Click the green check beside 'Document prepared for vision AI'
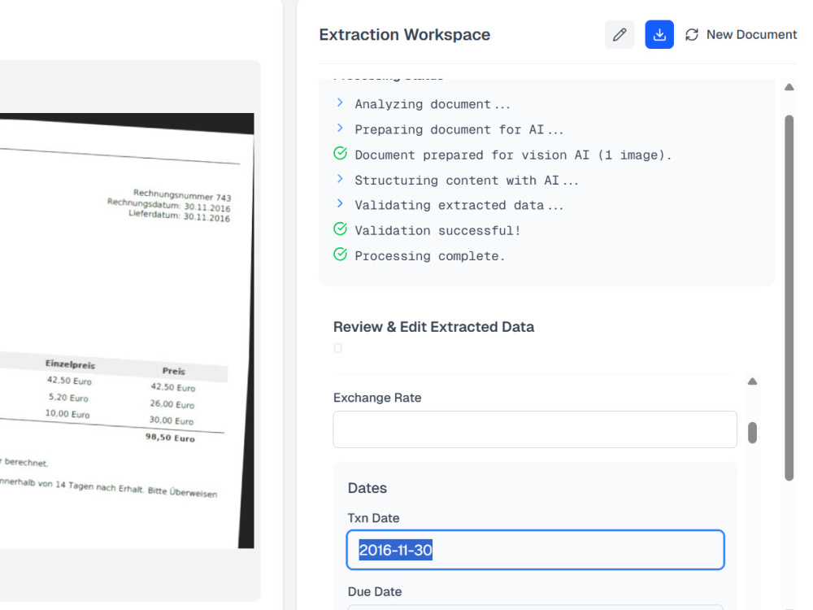This screenshot has width=813, height=610. [340, 154]
